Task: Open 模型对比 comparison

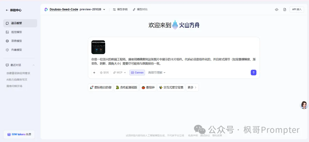Action: tap(140, 9)
